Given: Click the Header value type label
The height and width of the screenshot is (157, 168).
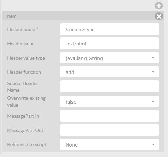Looking at the screenshot, I should coord(26,58).
